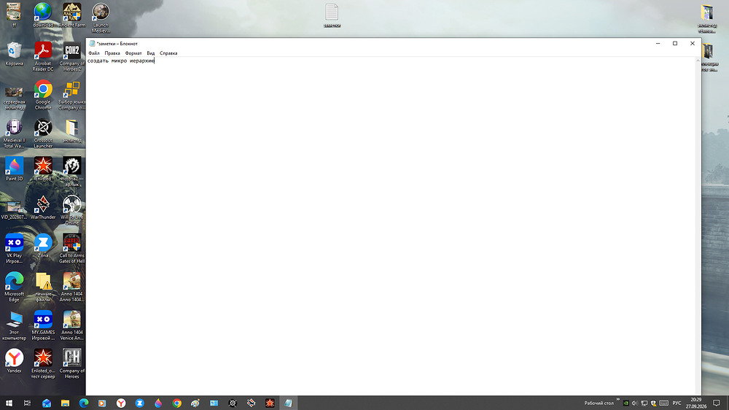Open classic Paint palette taskbar icon

(195, 403)
